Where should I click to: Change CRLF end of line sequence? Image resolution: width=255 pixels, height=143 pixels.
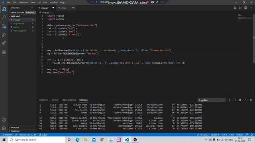tap(231, 135)
